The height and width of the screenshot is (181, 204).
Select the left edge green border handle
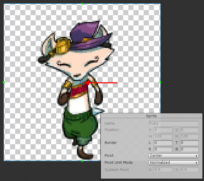pos(4,82)
